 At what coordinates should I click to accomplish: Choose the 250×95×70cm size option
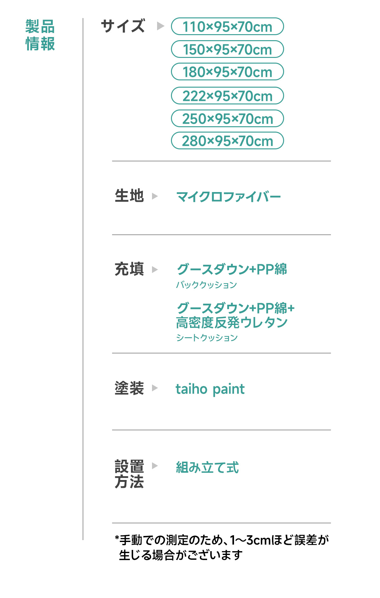click(x=227, y=119)
